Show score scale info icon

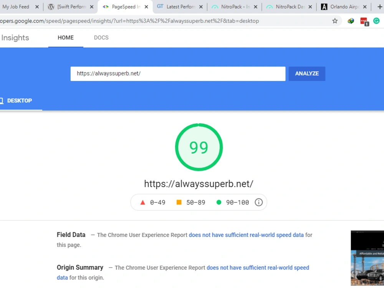click(258, 202)
